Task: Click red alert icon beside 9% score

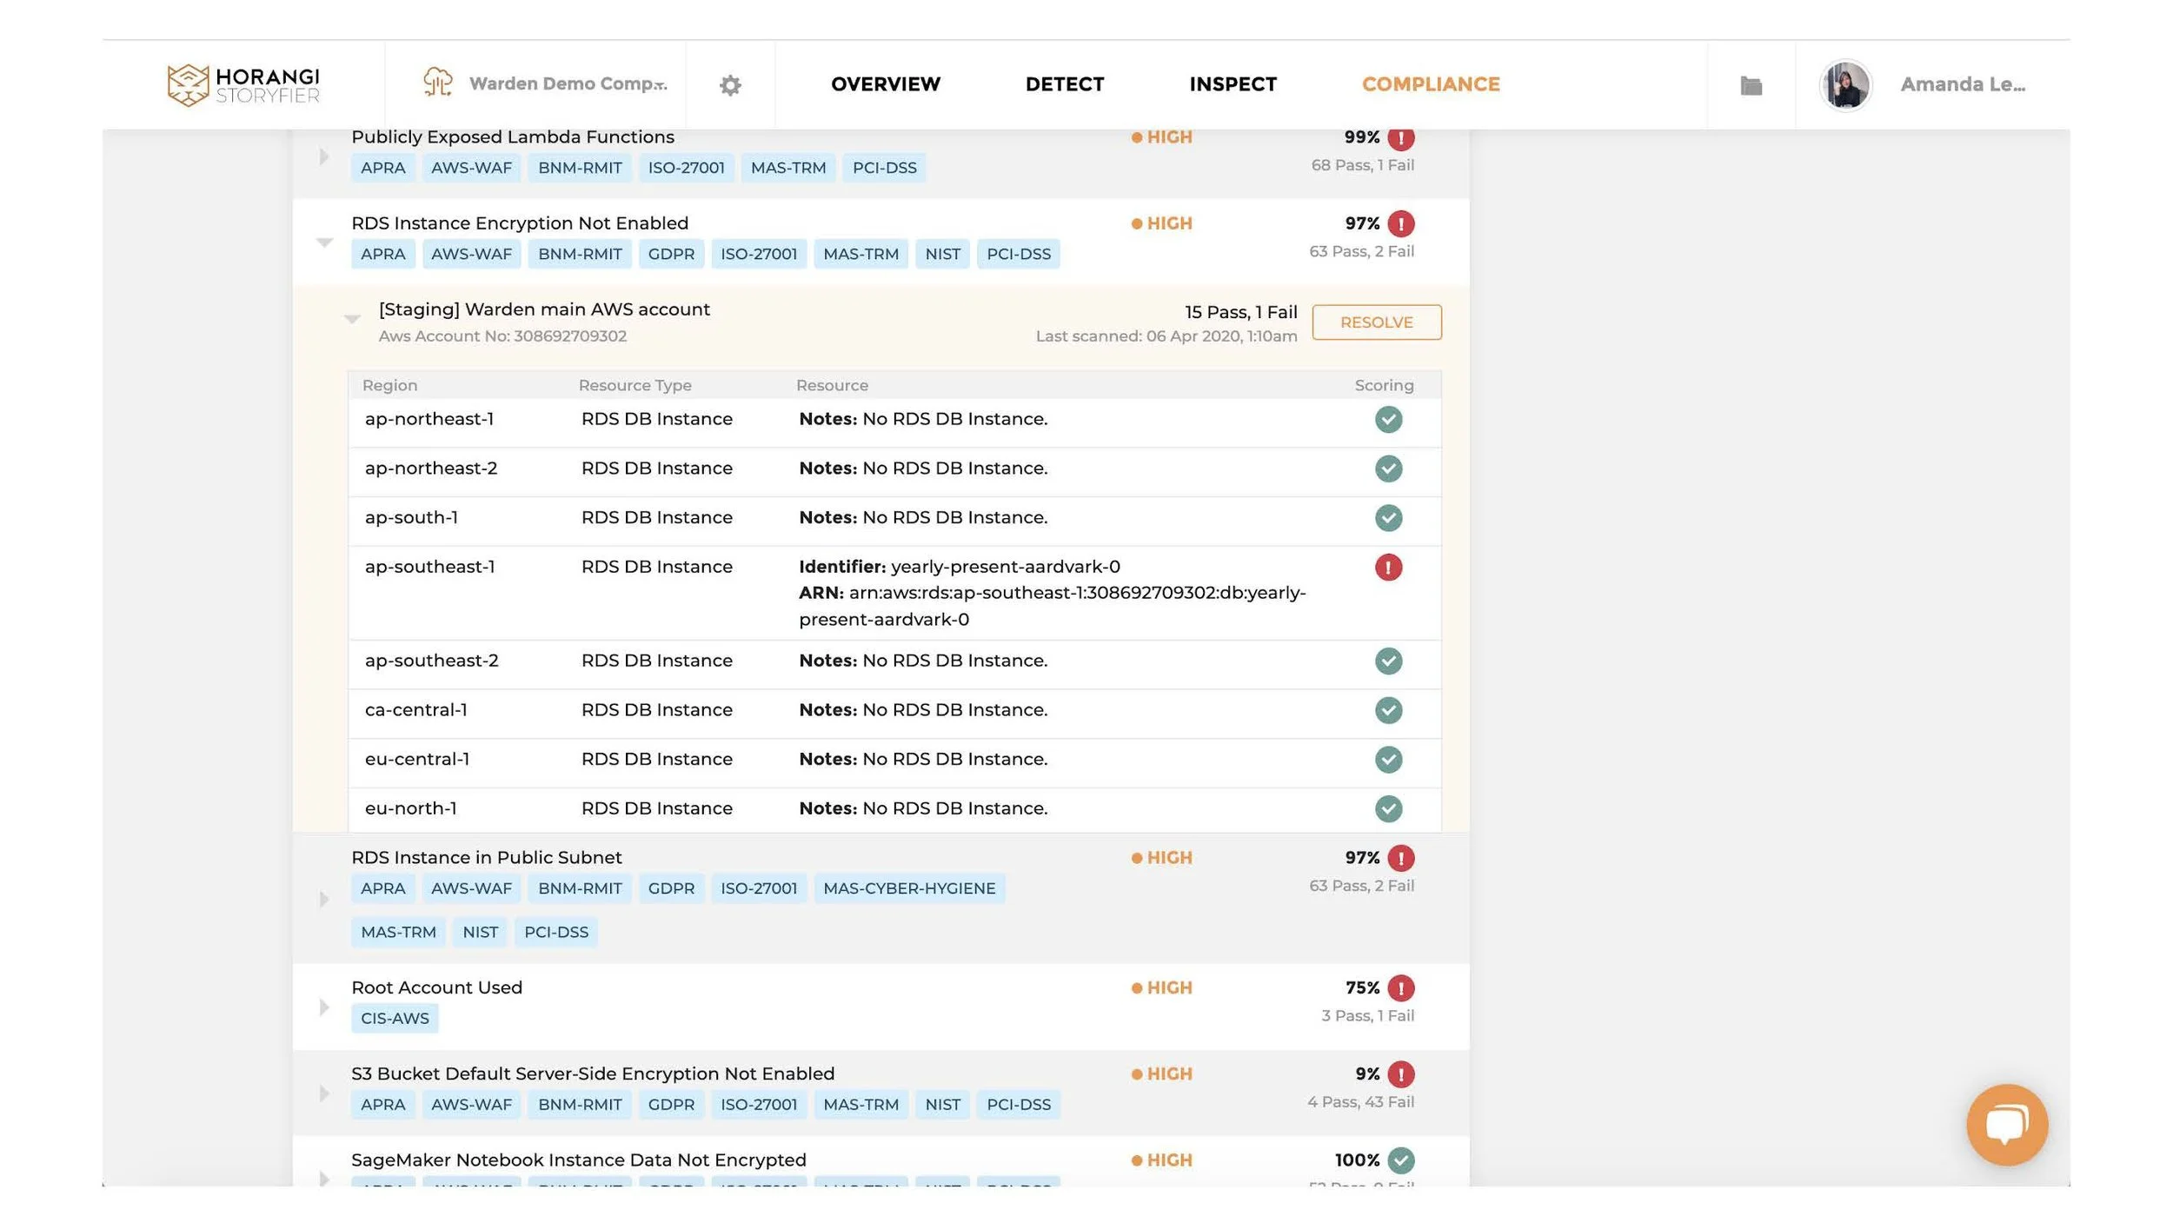Action: (x=1400, y=1074)
